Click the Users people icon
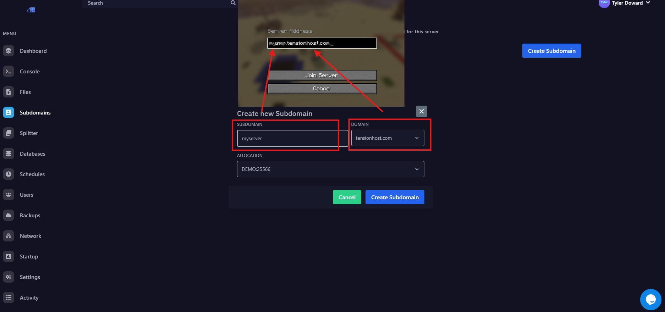 (x=9, y=195)
